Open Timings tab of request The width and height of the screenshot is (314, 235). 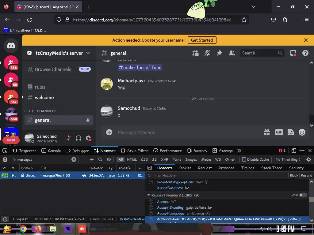click(x=248, y=168)
